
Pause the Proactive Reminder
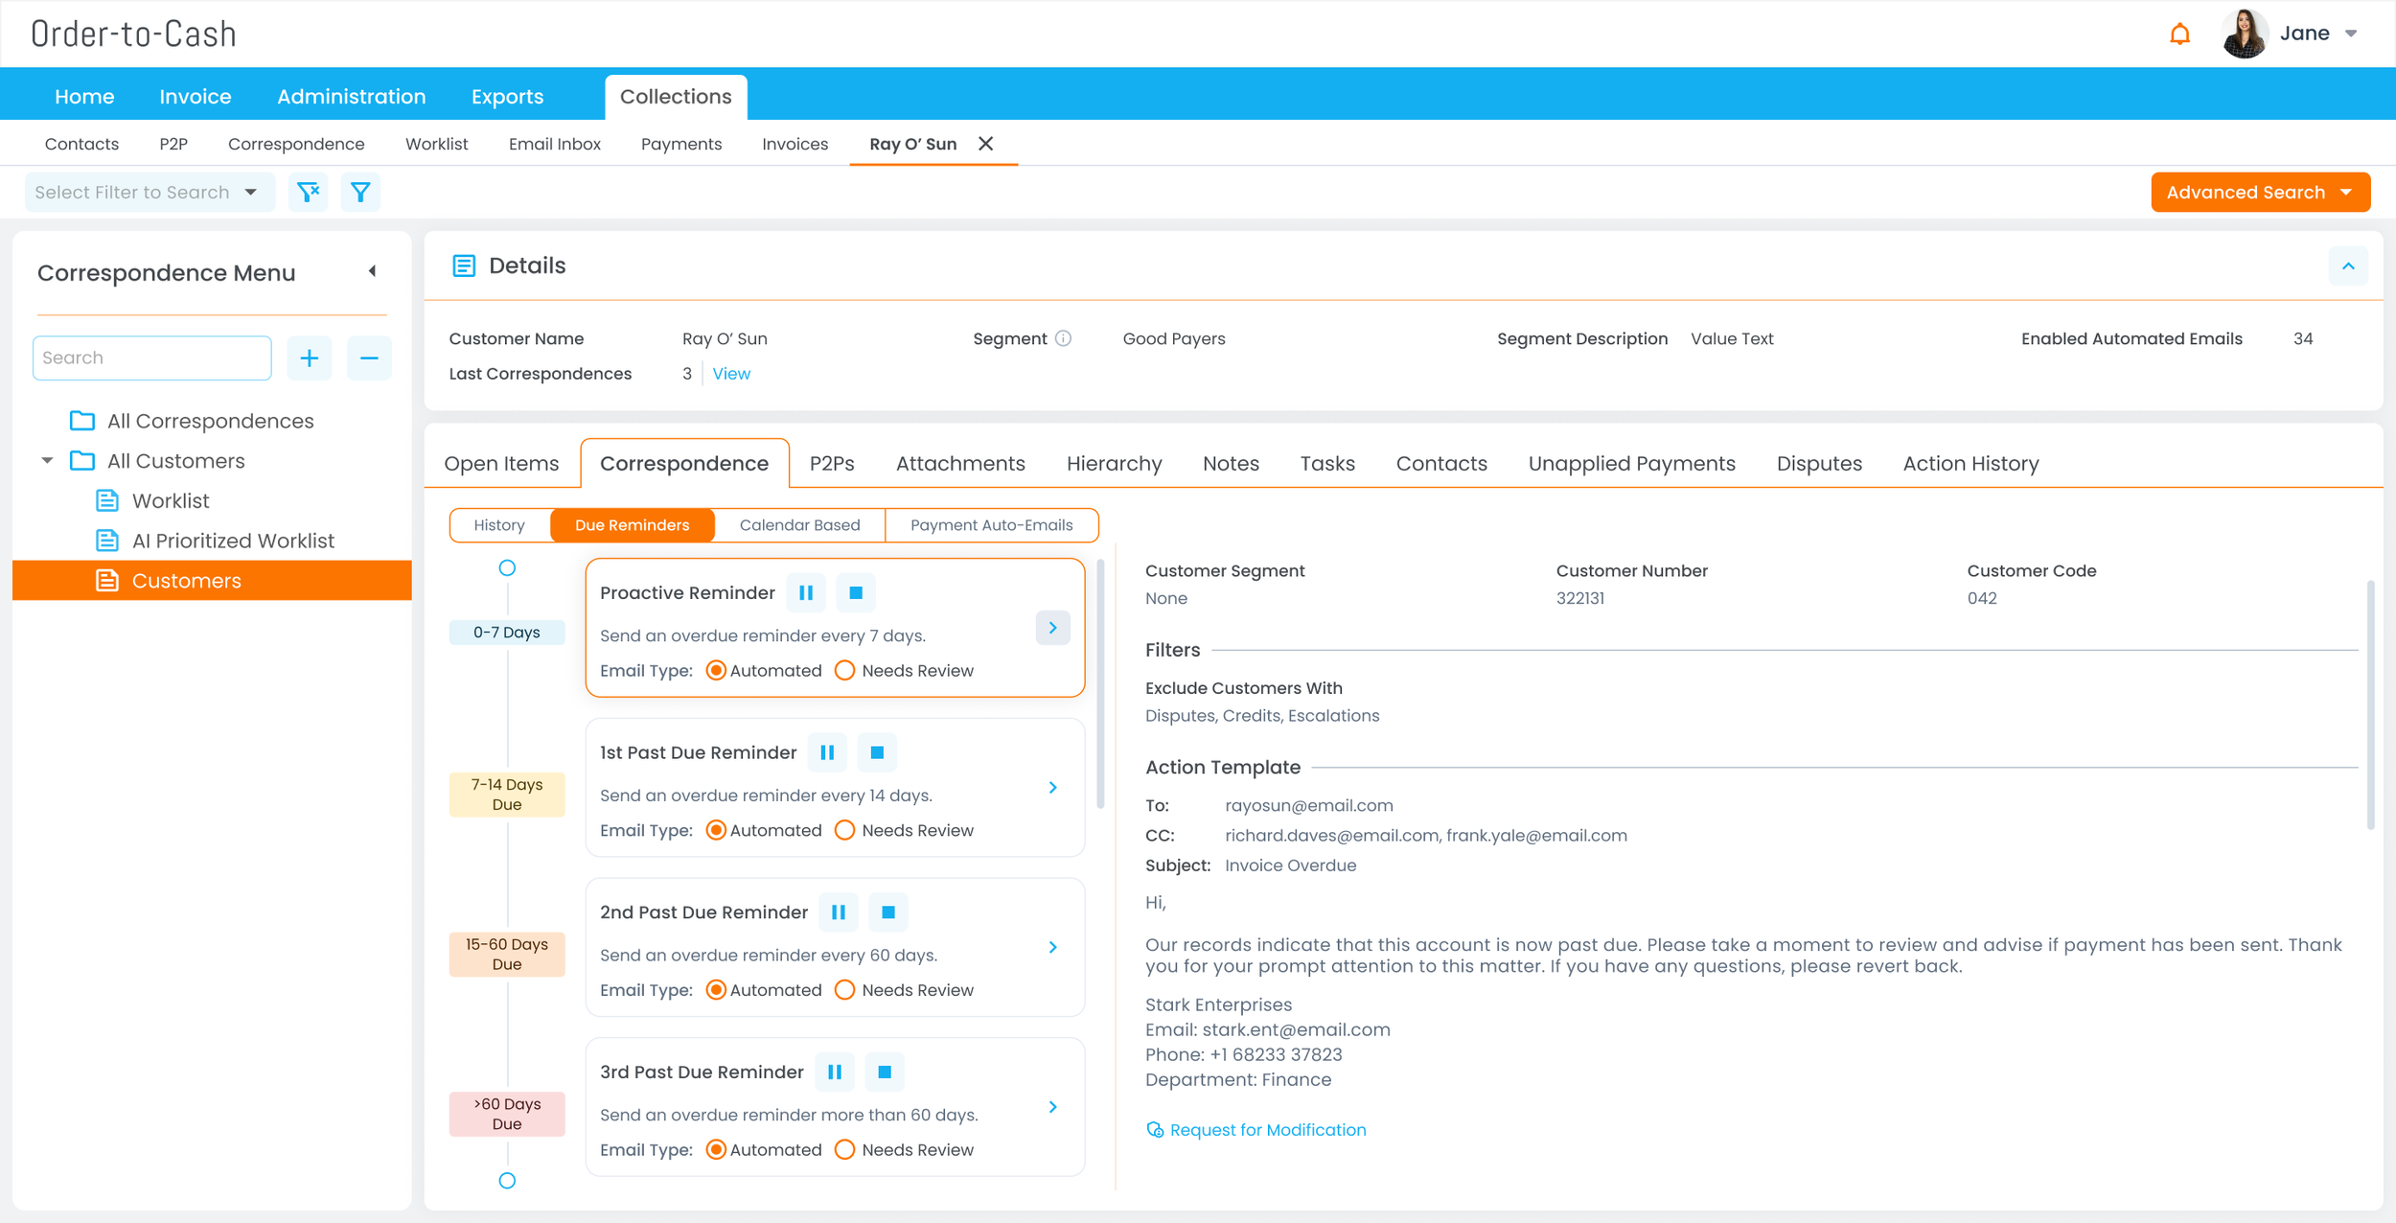click(x=806, y=593)
